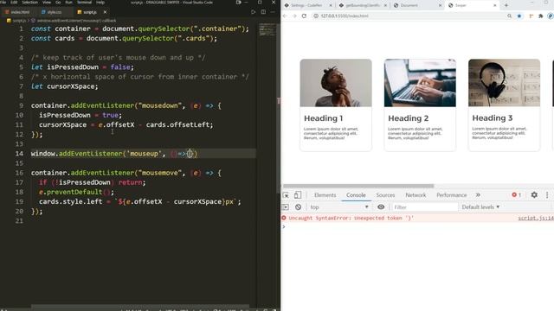The image size is (554, 311).
Task: Open the Terminal menu in VS Code
Action: (x=85, y=2)
